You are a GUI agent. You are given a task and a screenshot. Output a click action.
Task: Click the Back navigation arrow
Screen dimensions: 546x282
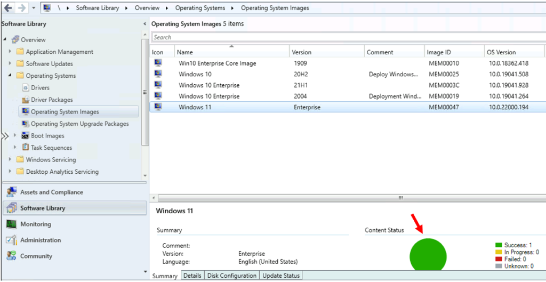tap(8, 7)
